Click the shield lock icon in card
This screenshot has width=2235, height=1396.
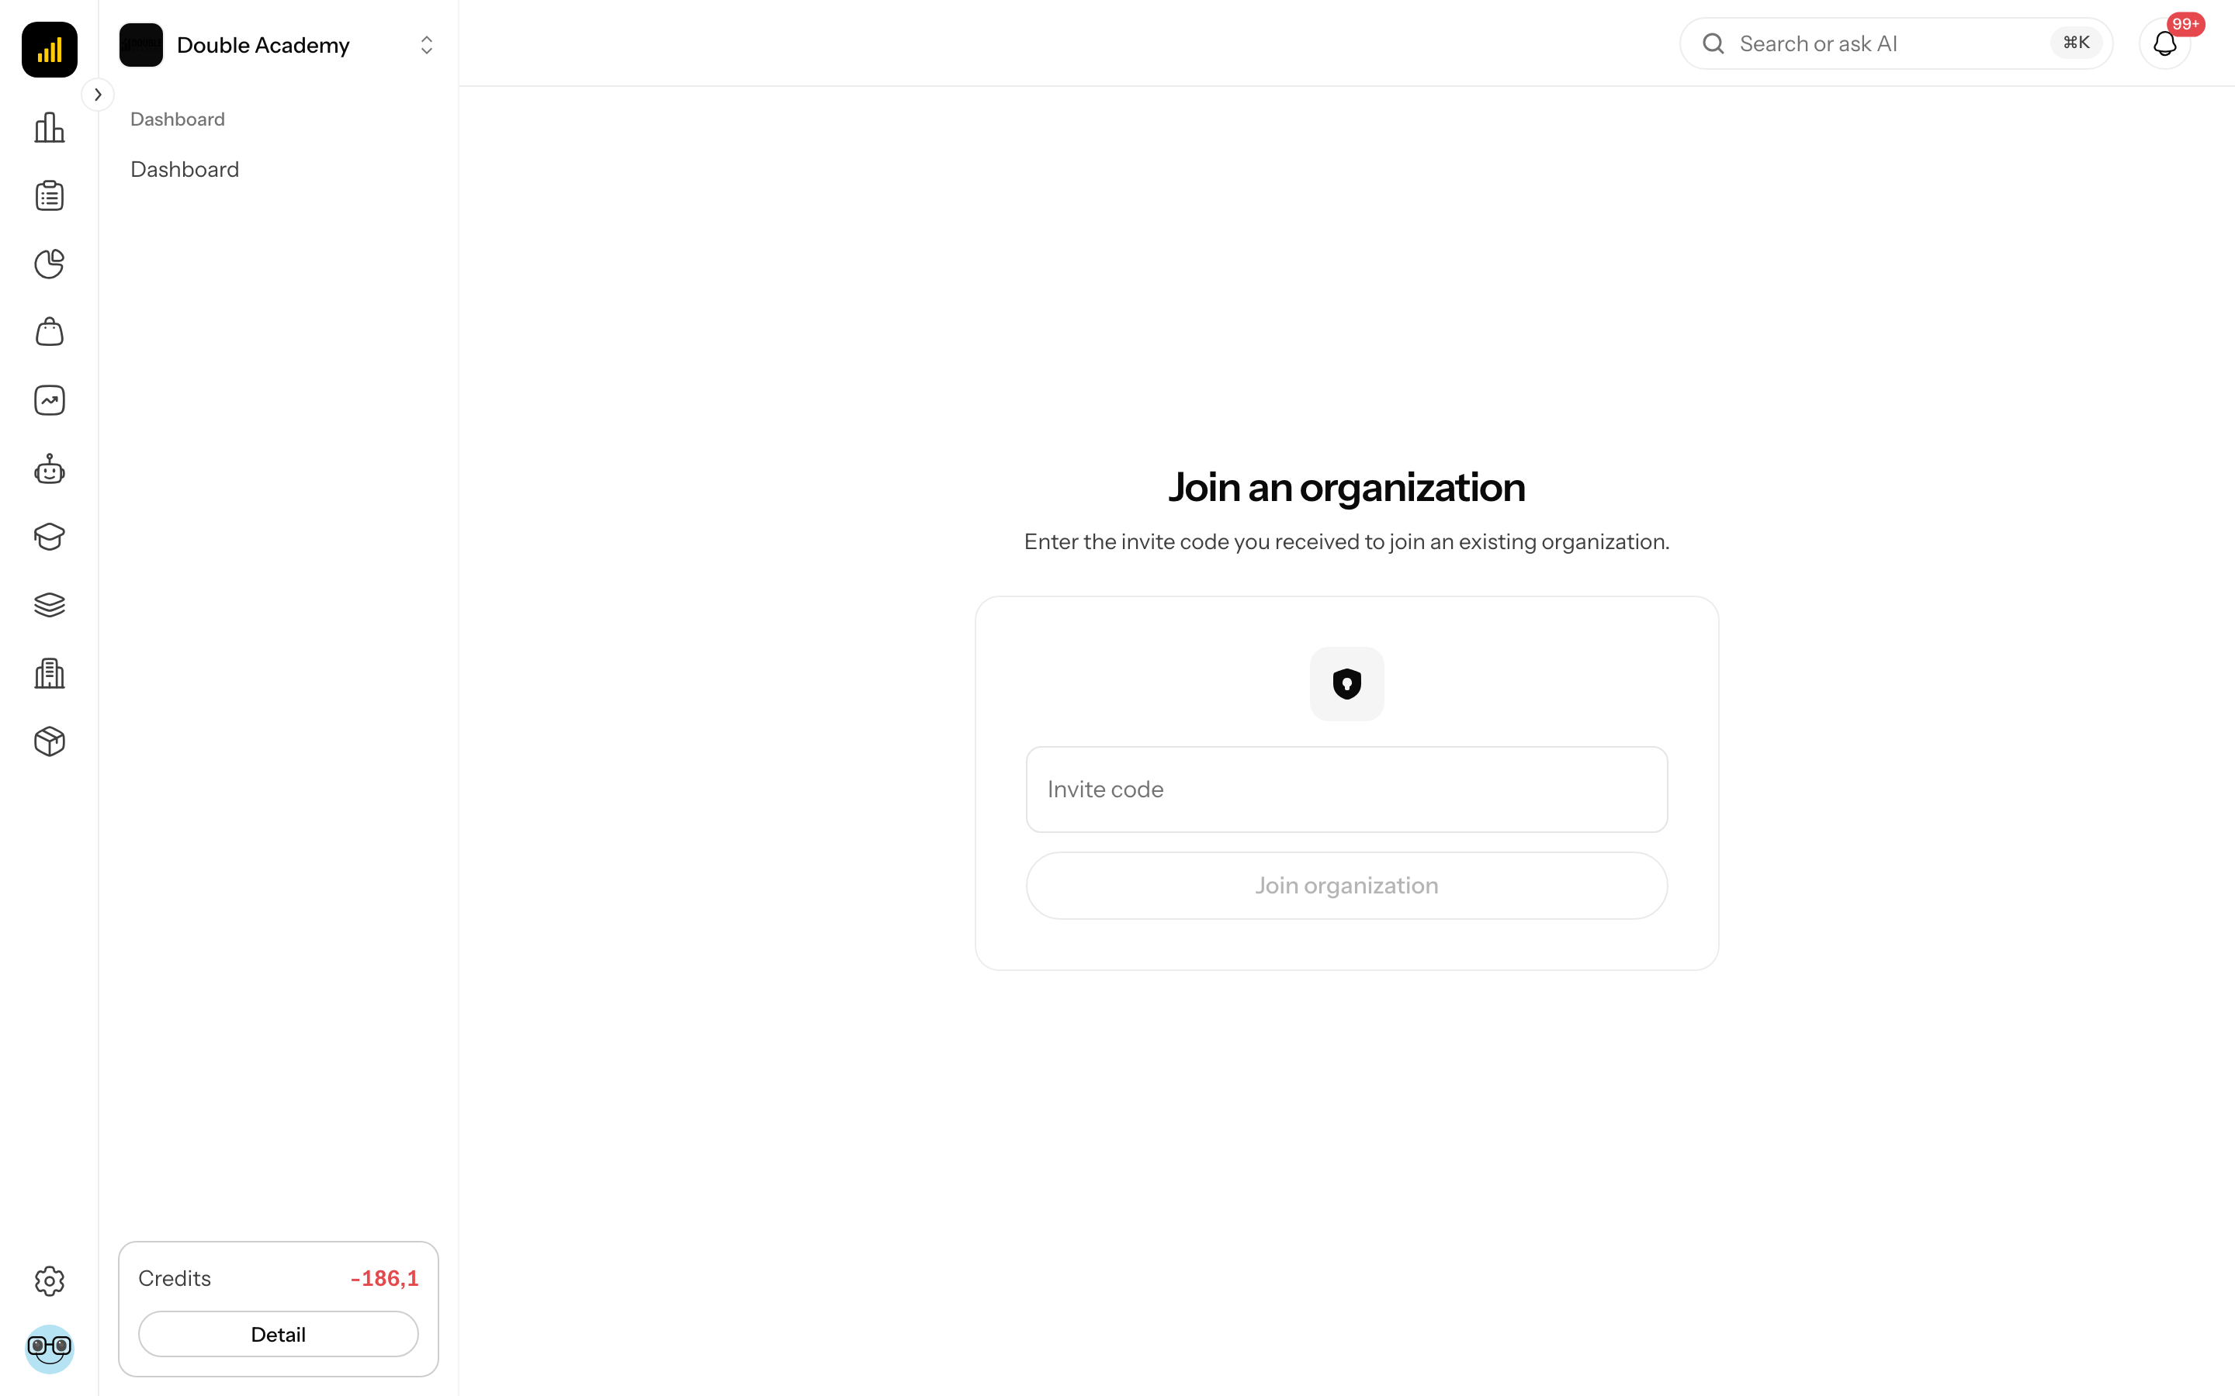pos(1346,684)
